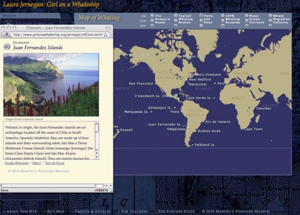Turn OFF Whale Migration Patterns layer
The width and height of the screenshot is (300, 215).
(x=271, y=26)
